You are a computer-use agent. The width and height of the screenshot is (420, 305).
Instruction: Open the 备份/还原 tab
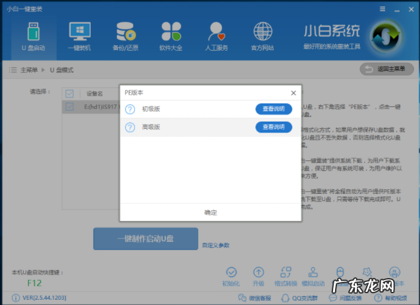(125, 37)
